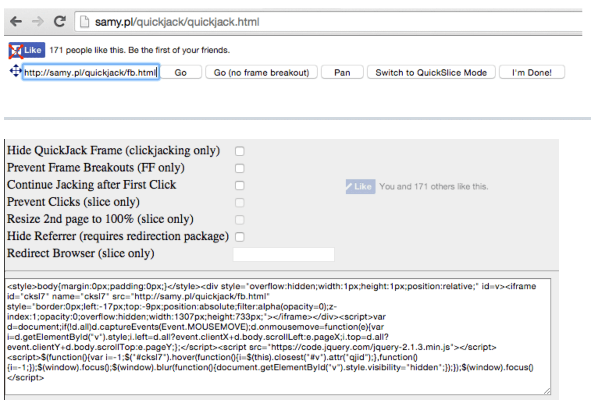This screenshot has width=591, height=410.
Task: Click the faded Like button in the options panel
Action: [x=360, y=186]
